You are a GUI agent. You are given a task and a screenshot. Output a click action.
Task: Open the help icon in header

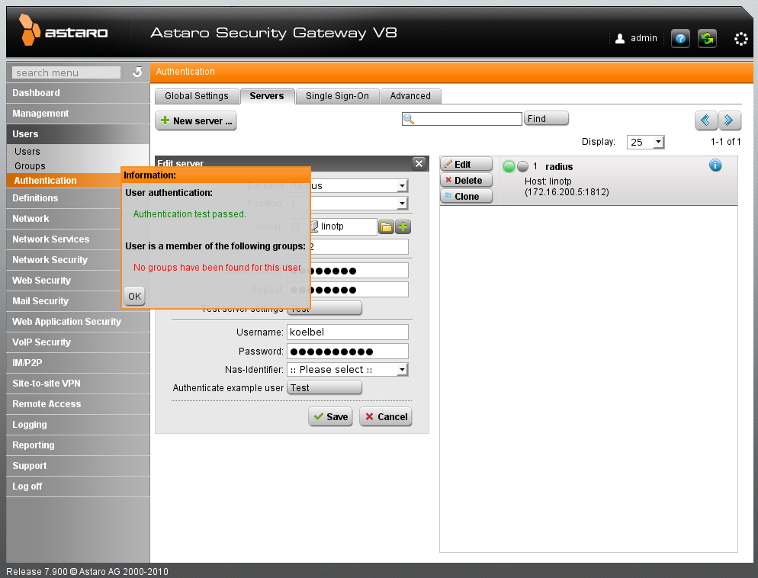680,38
